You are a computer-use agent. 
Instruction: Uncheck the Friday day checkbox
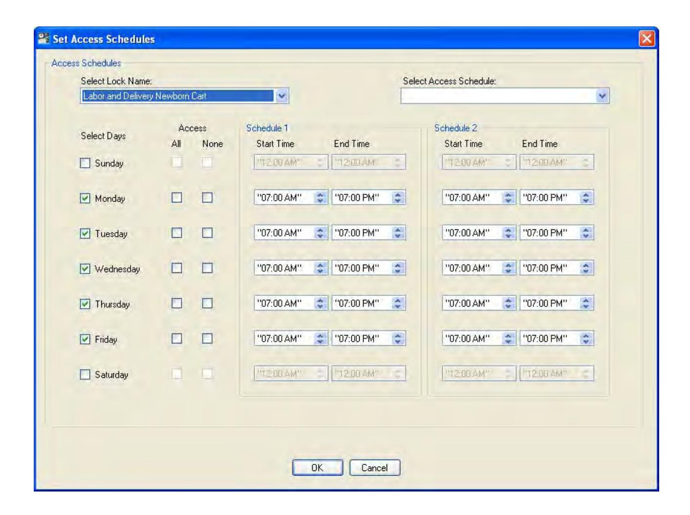click(85, 339)
